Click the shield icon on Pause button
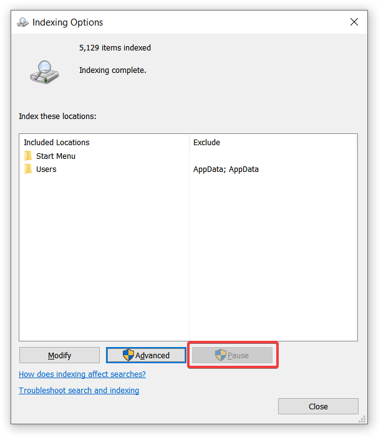The height and width of the screenshot is (438, 381). click(x=221, y=355)
